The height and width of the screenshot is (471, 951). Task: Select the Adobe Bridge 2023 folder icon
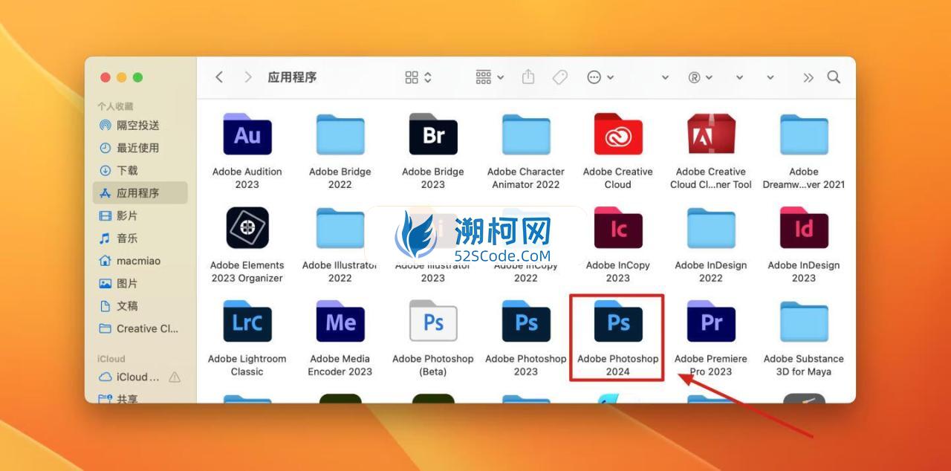pyautogui.click(x=433, y=134)
